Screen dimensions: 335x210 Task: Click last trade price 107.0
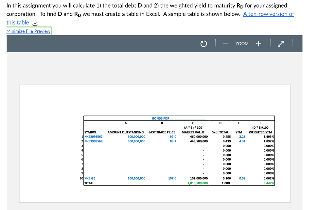(172, 178)
